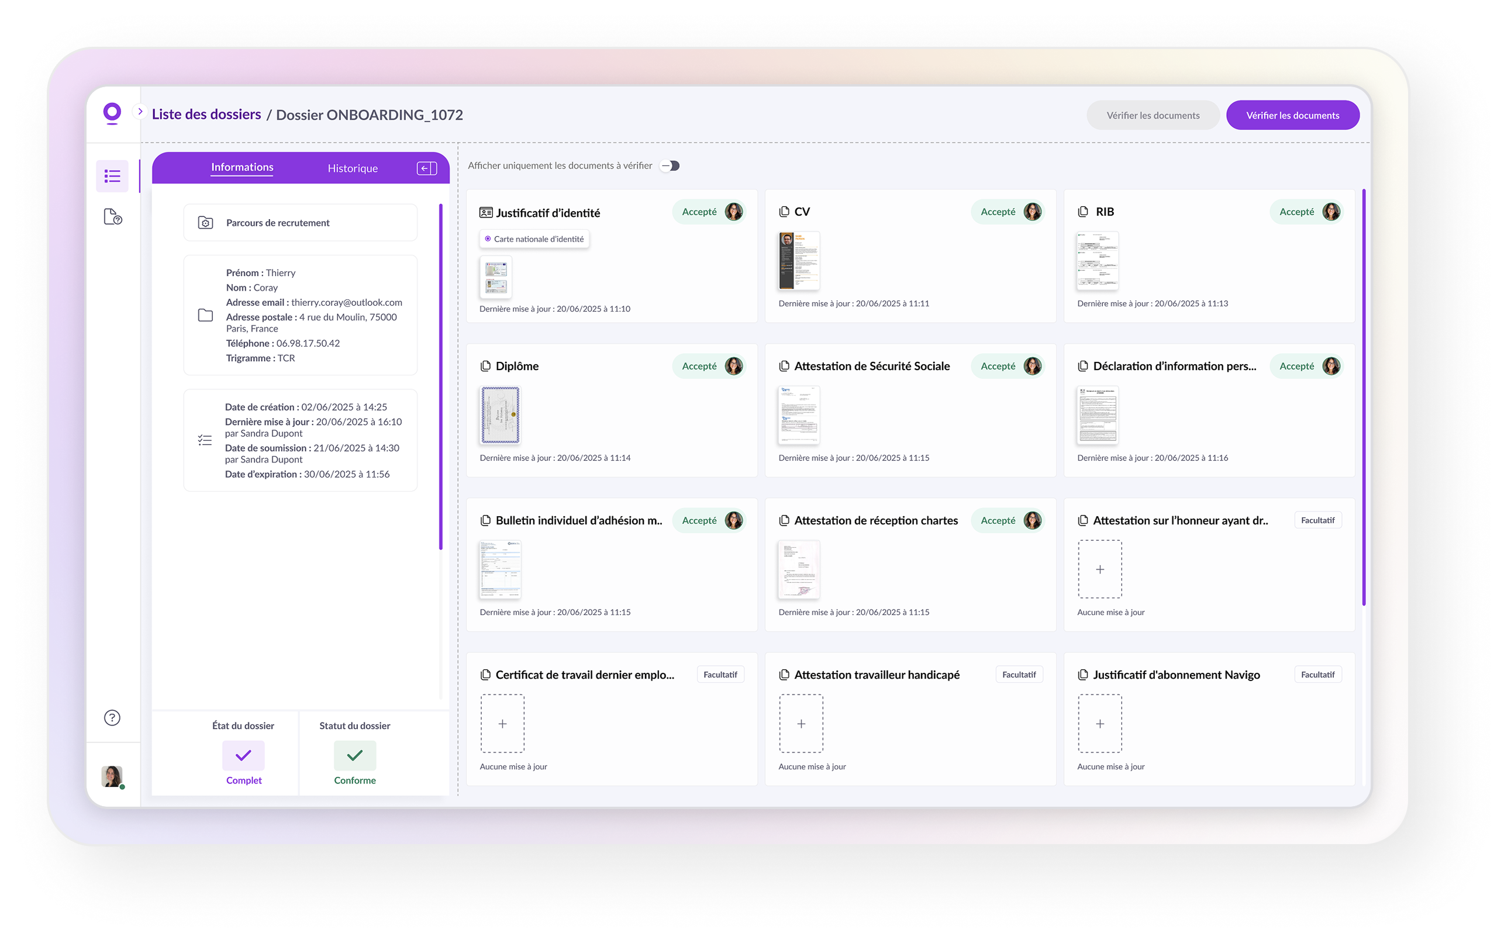Click the Accepté badge on RIB card
This screenshot has height=940, width=1504.
coord(1306,212)
